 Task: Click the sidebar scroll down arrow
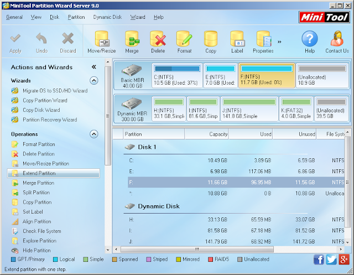coord(108,250)
